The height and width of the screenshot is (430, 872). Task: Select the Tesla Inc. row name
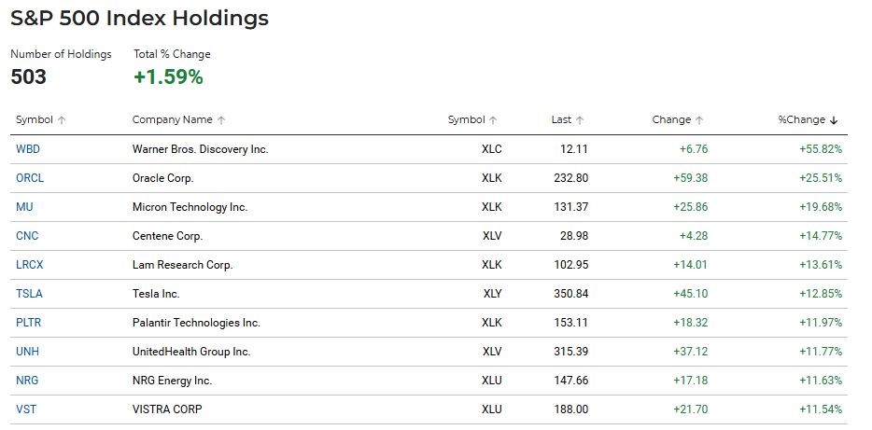point(156,293)
